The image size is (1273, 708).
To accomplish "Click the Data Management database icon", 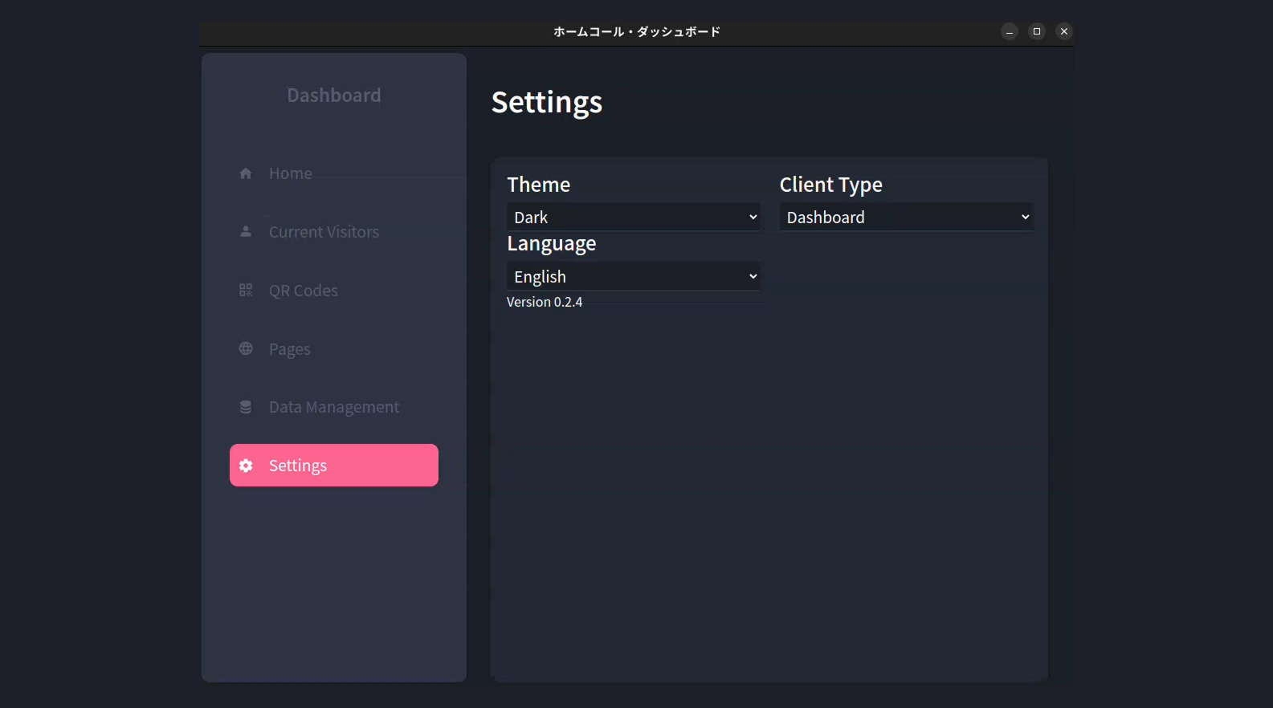I will [246, 407].
